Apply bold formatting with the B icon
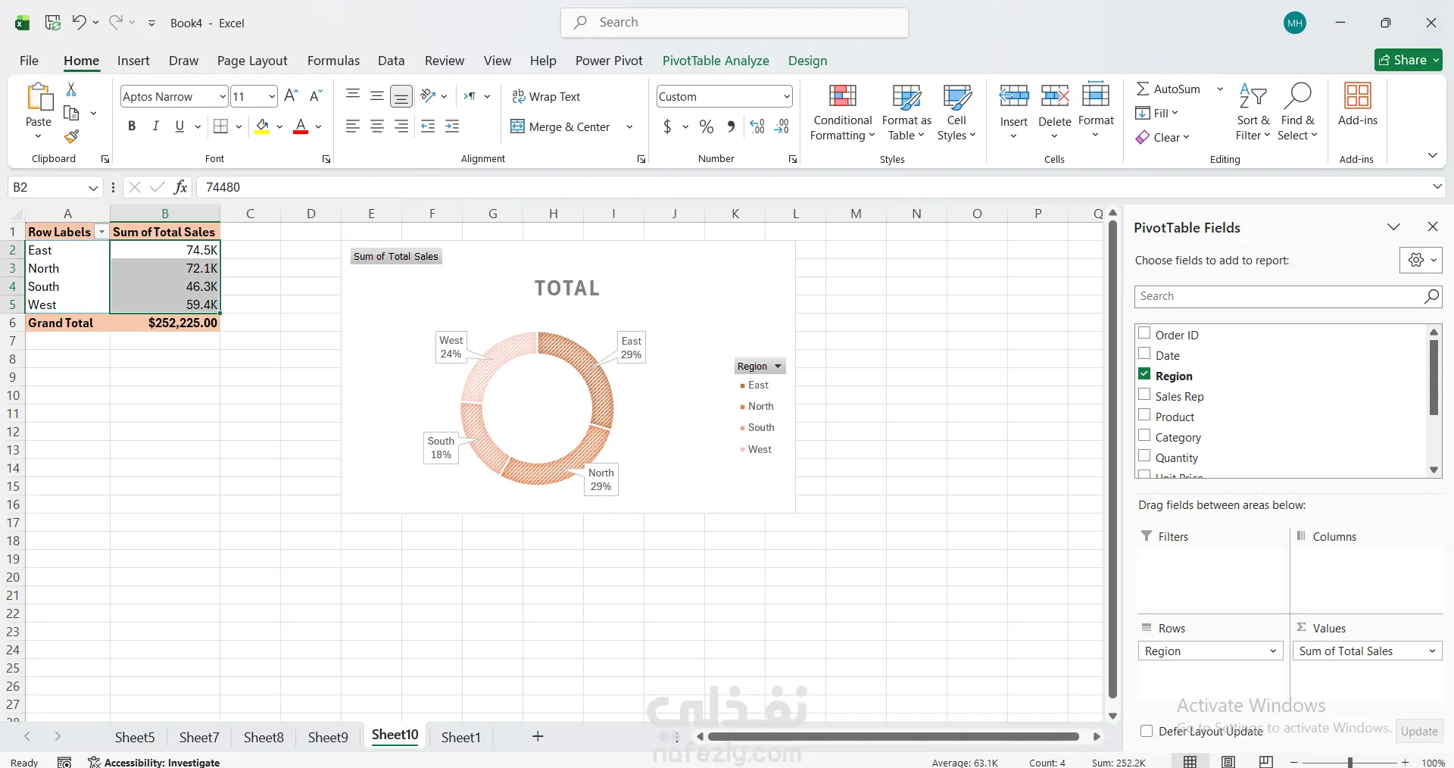1454x768 pixels. click(132, 126)
